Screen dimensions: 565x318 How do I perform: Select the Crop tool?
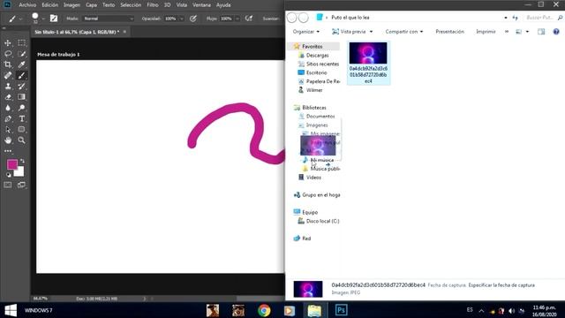point(8,64)
